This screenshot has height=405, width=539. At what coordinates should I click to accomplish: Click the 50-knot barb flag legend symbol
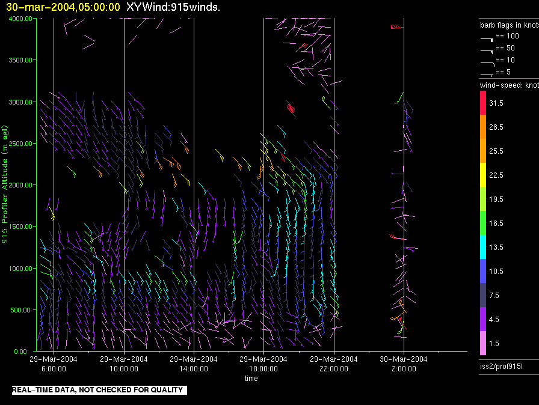click(487, 52)
